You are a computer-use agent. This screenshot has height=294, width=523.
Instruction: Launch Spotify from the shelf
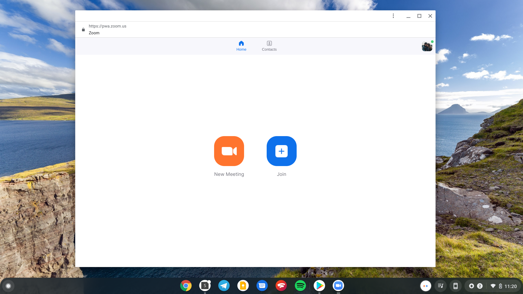(x=300, y=286)
